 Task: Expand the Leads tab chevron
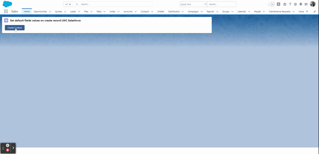click(79, 12)
